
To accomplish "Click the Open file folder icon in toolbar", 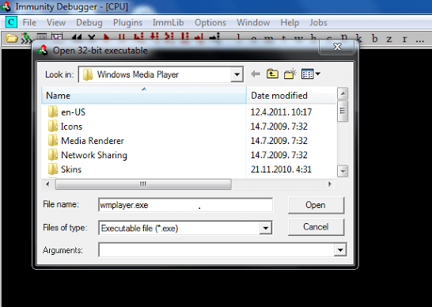I will click(12, 38).
